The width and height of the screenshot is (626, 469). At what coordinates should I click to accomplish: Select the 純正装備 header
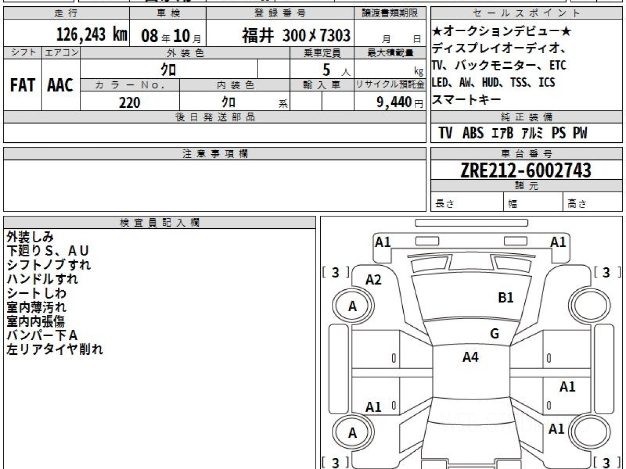527,117
